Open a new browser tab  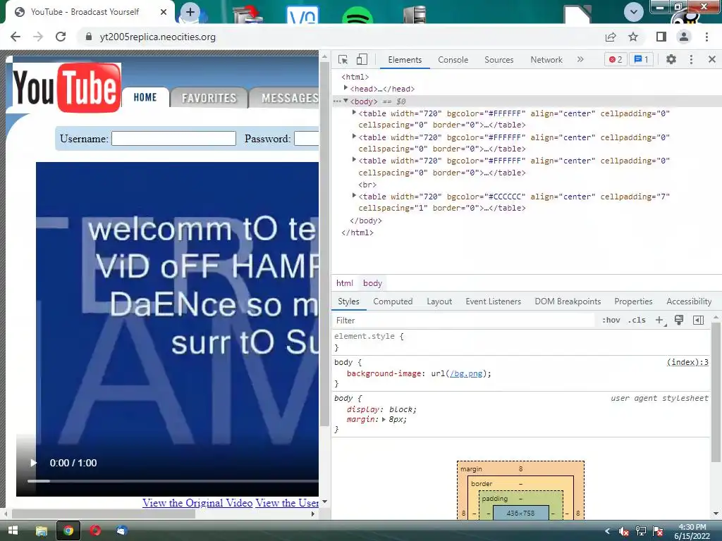pos(190,12)
